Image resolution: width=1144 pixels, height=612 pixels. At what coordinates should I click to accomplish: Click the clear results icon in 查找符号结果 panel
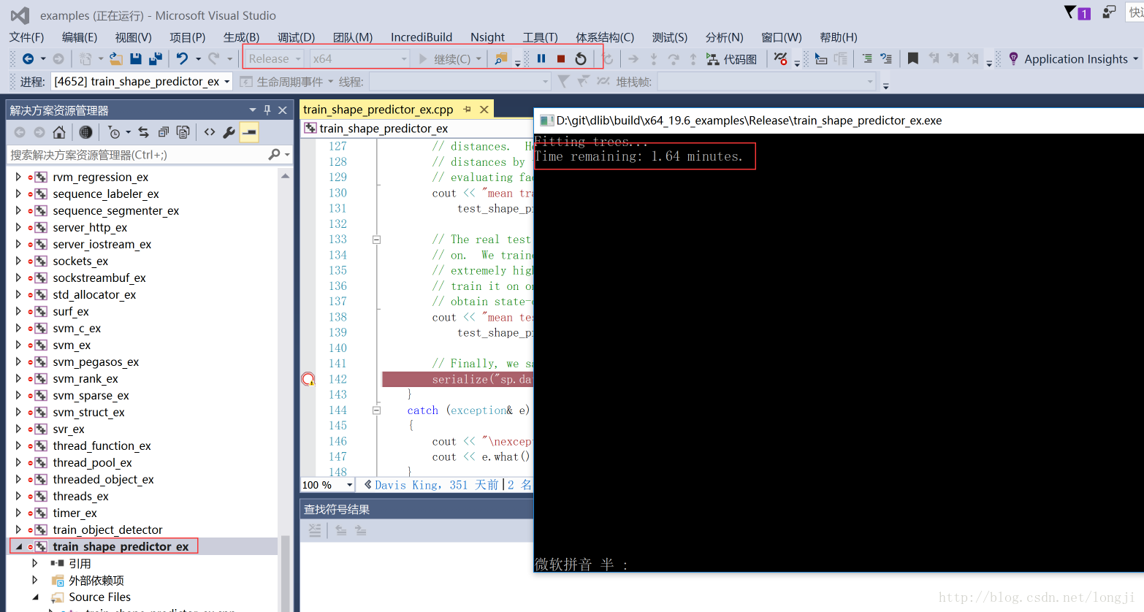tap(314, 531)
